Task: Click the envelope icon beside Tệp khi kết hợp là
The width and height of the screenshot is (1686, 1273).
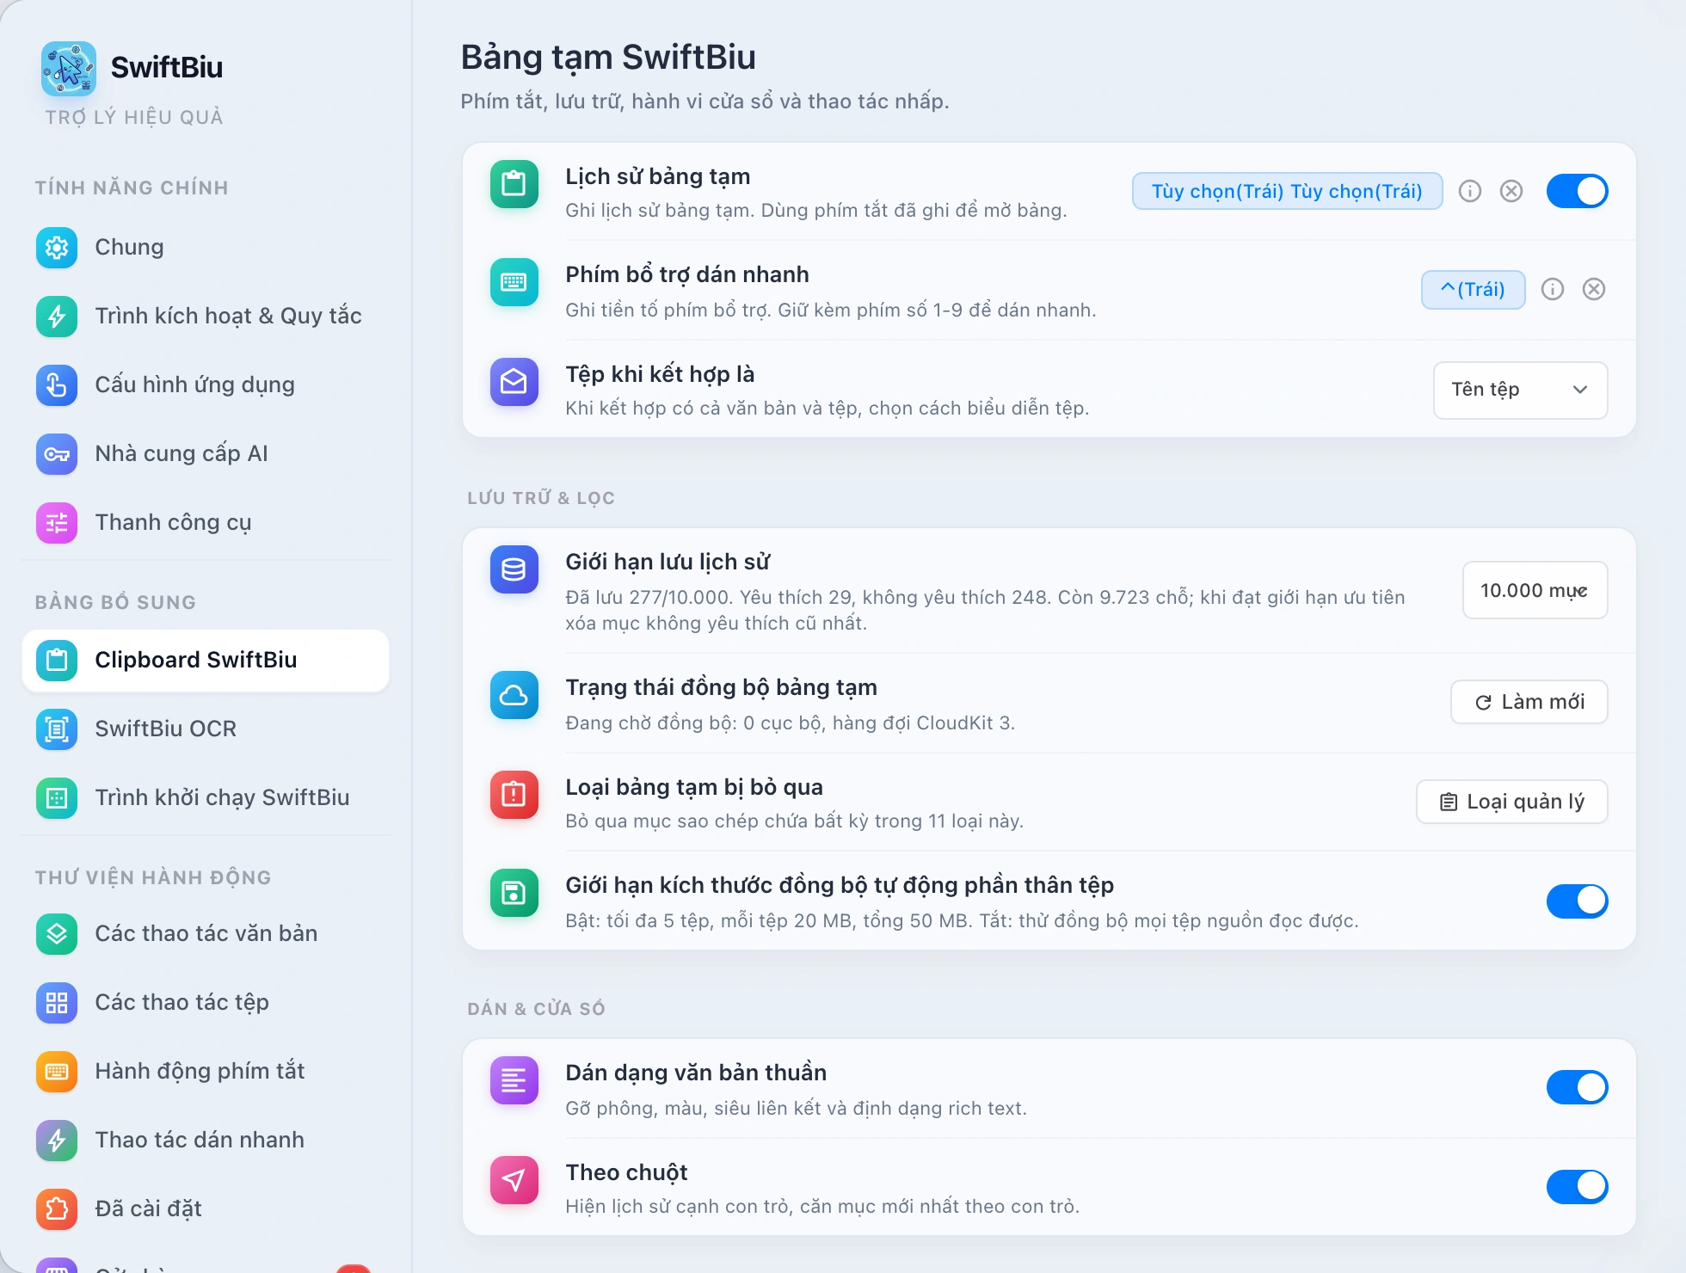Action: tap(514, 382)
